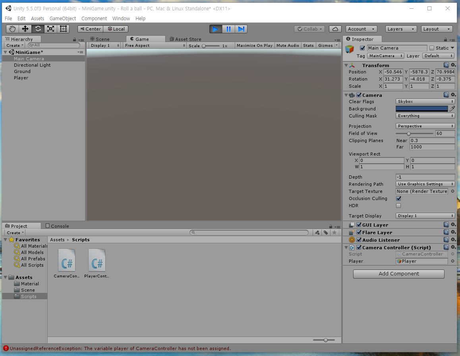460x356 pixels.
Task: Open the Clear Flags dropdown
Action: coord(425,101)
